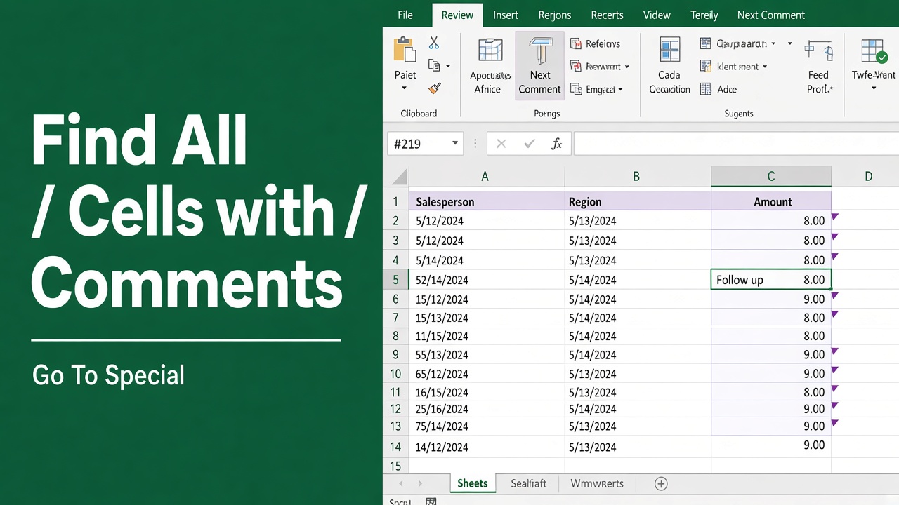This screenshot has width=899, height=505.
Task: Add a new sheet with plus icon
Action: [660, 483]
